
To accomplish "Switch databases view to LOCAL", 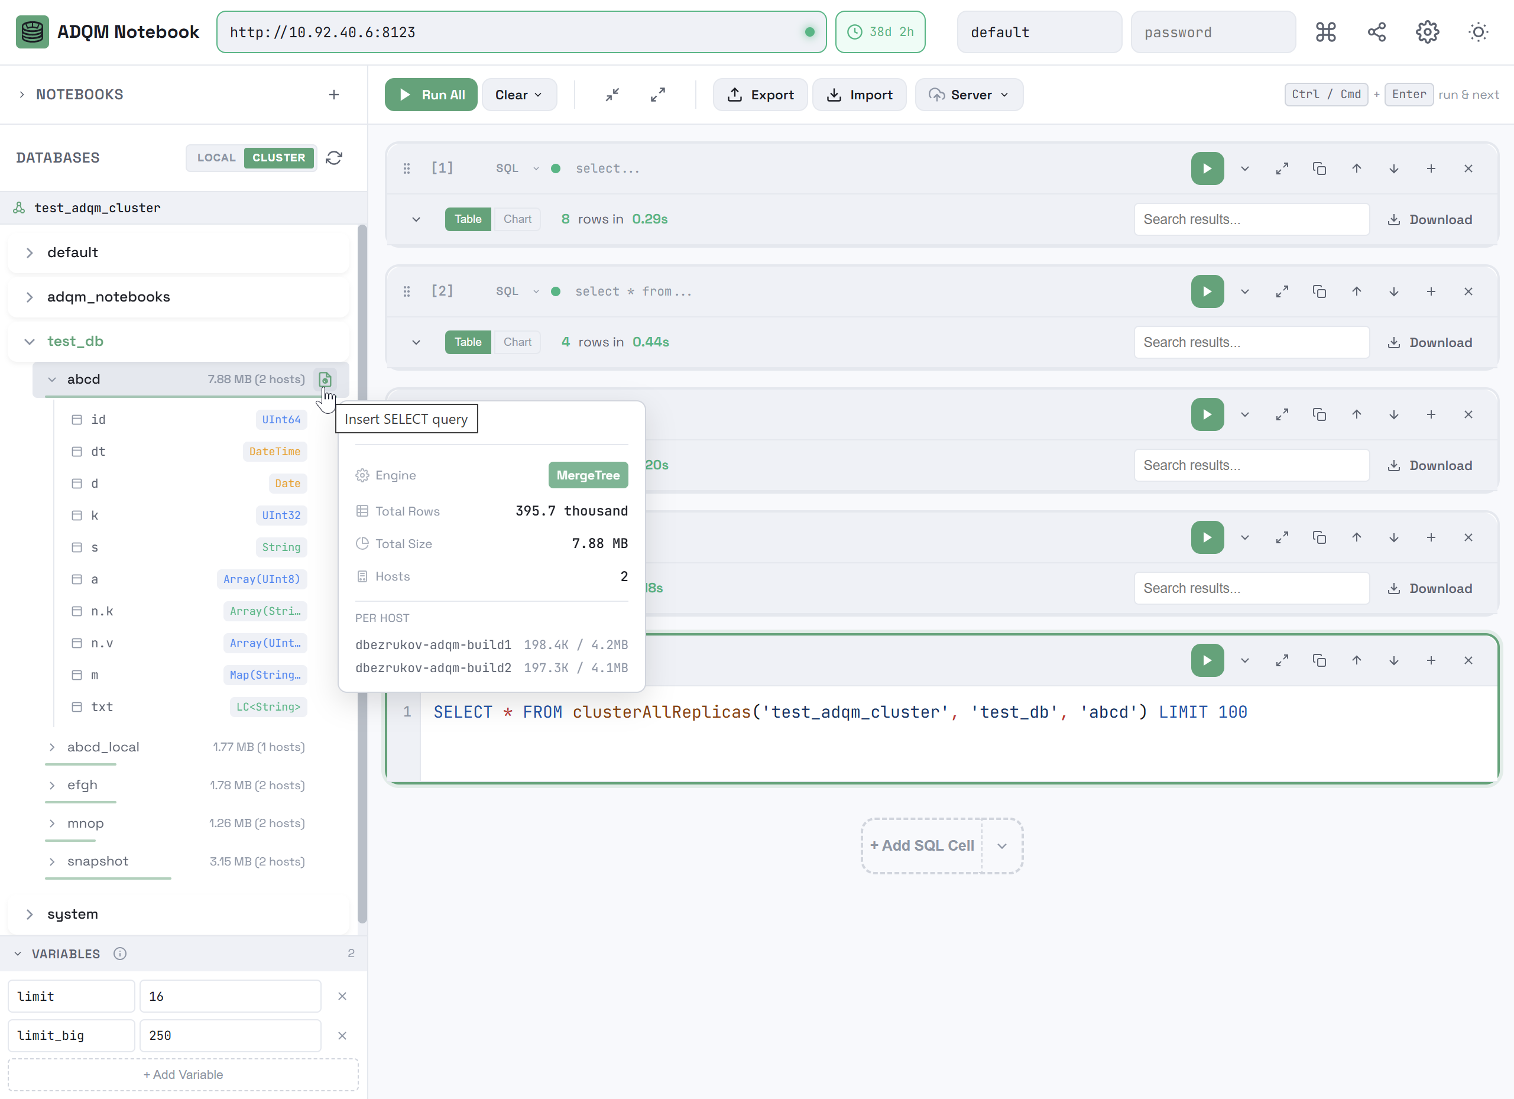I will [216, 158].
